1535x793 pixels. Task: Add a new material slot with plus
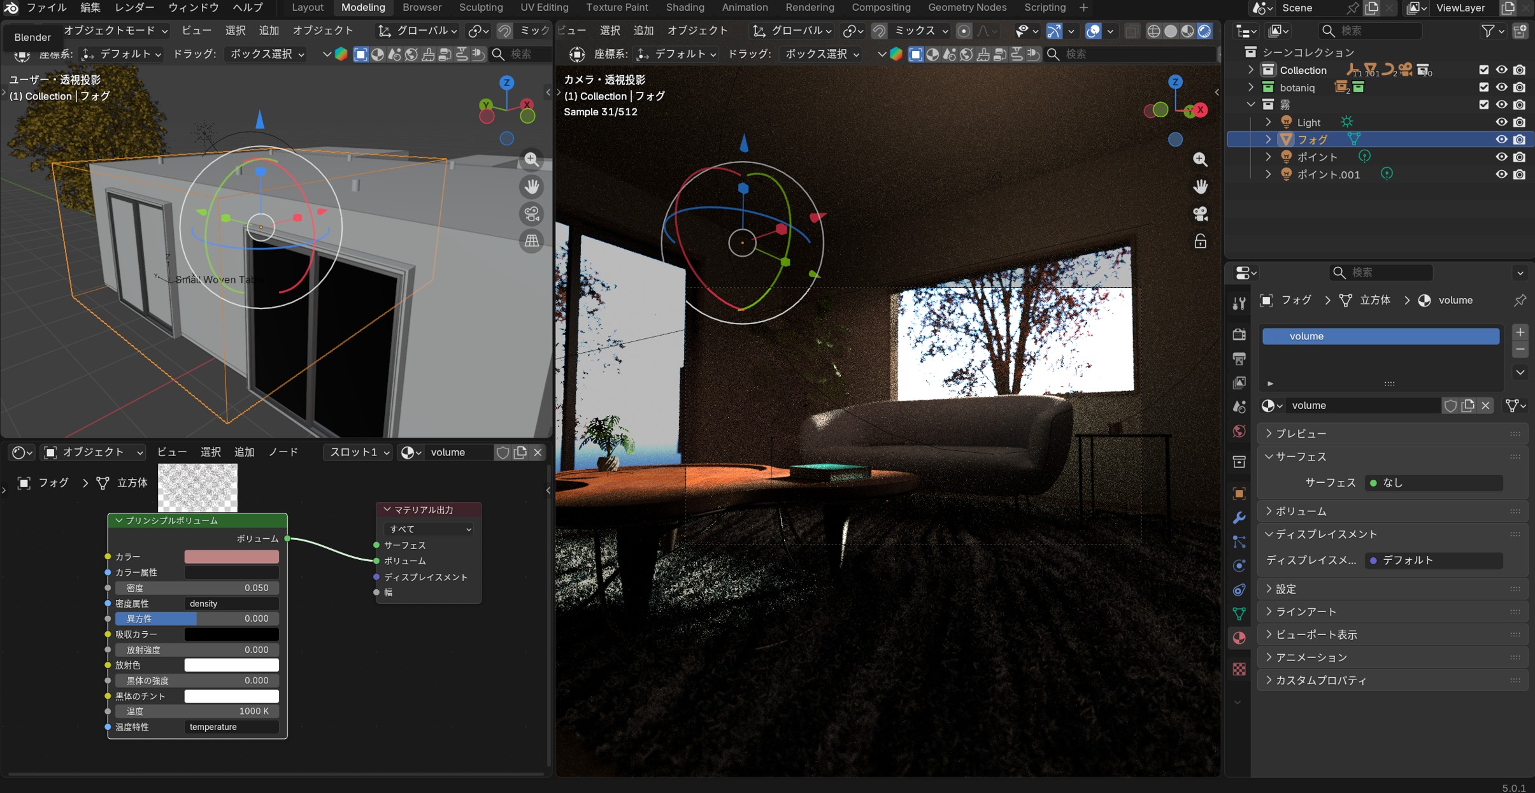coord(1520,332)
